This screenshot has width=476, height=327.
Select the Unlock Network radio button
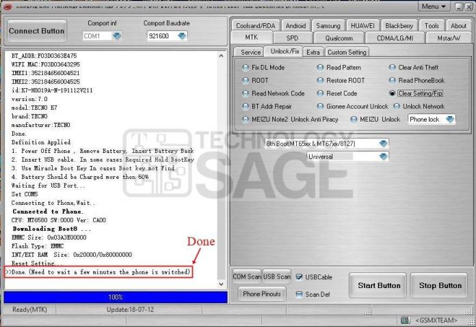397,106
